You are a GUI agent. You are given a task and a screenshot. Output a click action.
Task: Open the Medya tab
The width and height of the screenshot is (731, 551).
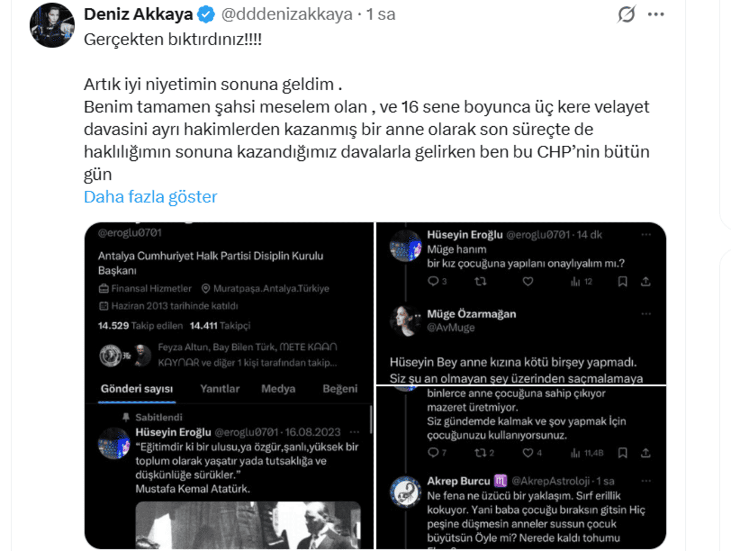[278, 389]
